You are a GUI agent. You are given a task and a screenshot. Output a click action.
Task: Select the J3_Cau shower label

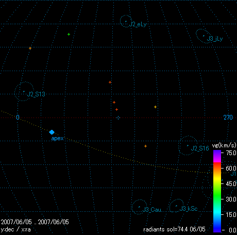151,210
